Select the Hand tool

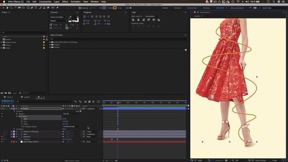[x=7, y=8]
